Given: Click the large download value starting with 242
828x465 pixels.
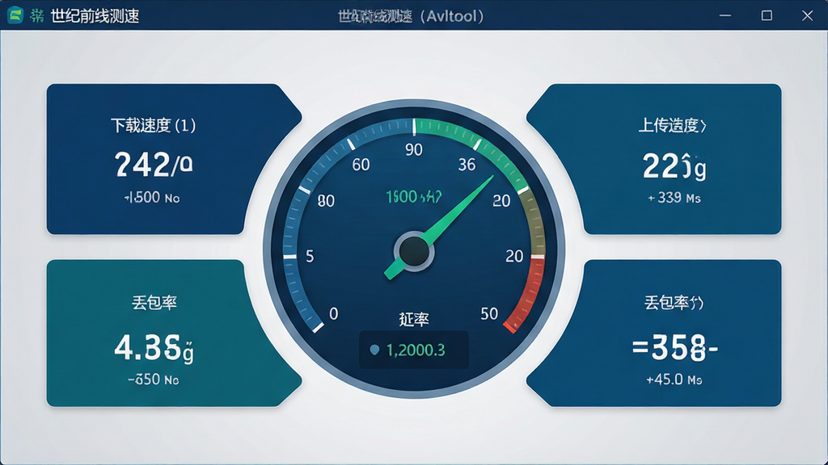Looking at the screenshot, I should tap(154, 165).
